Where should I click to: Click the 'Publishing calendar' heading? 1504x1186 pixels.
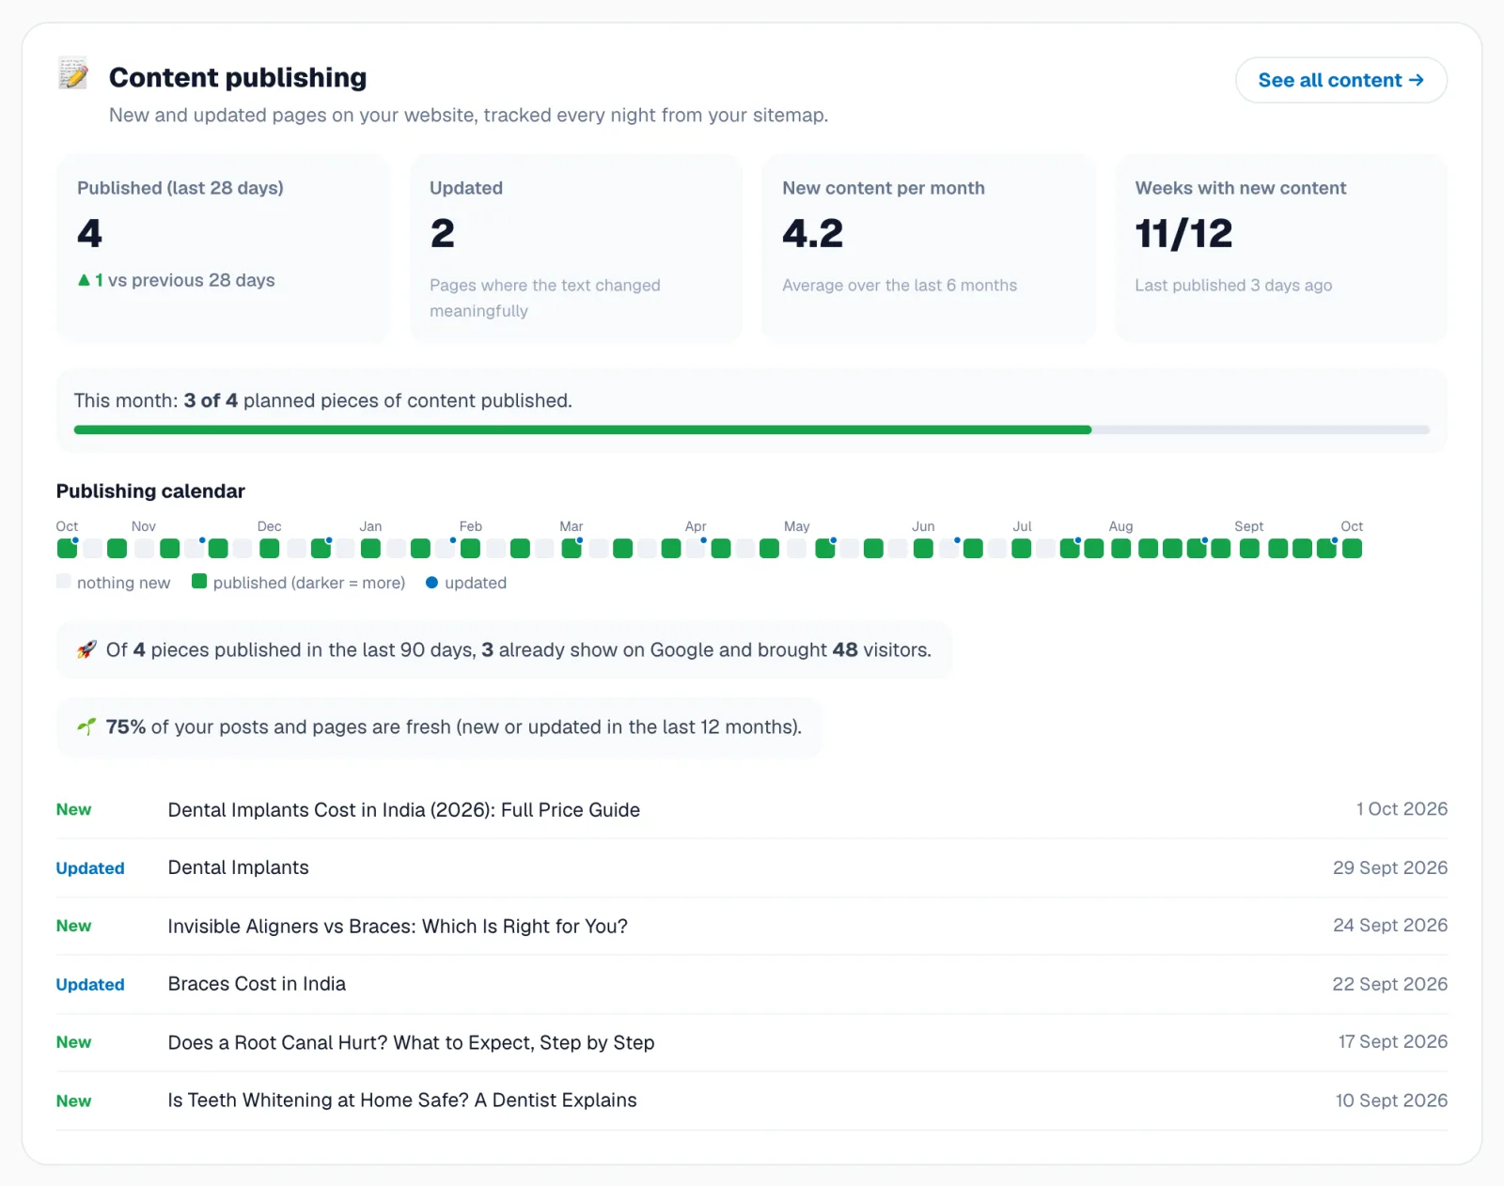[150, 492]
